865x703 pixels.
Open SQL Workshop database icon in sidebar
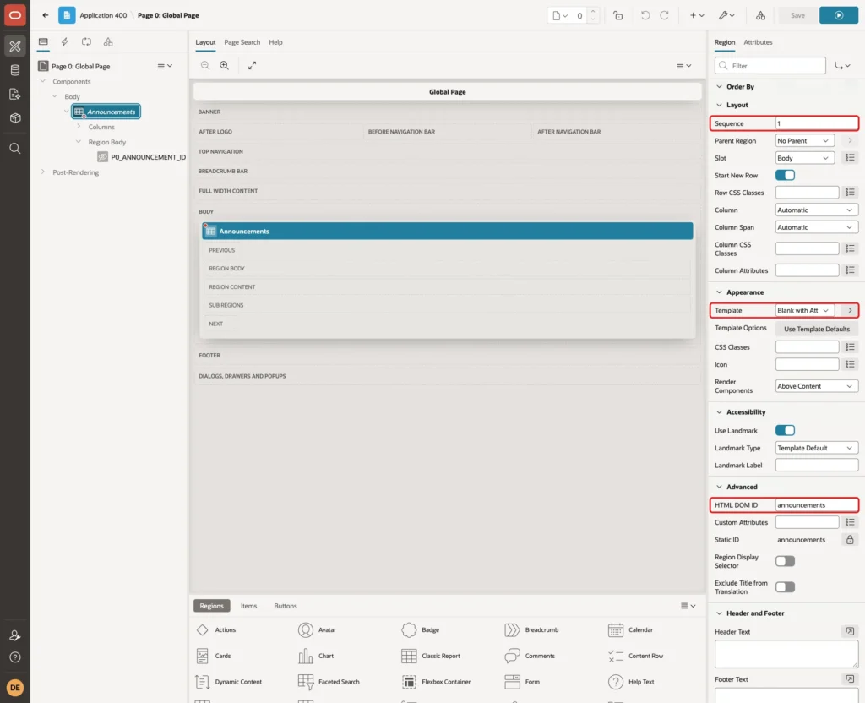pos(15,70)
